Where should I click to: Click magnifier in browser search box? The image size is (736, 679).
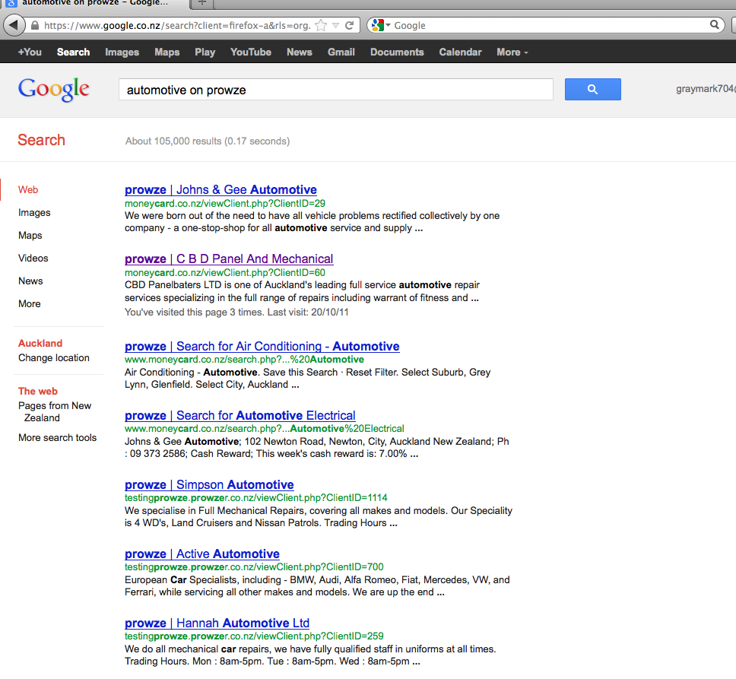coord(715,24)
